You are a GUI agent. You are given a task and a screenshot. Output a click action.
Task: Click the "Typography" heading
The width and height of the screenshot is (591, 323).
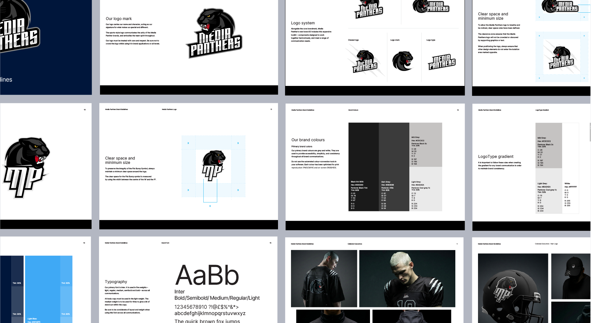click(x=116, y=282)
